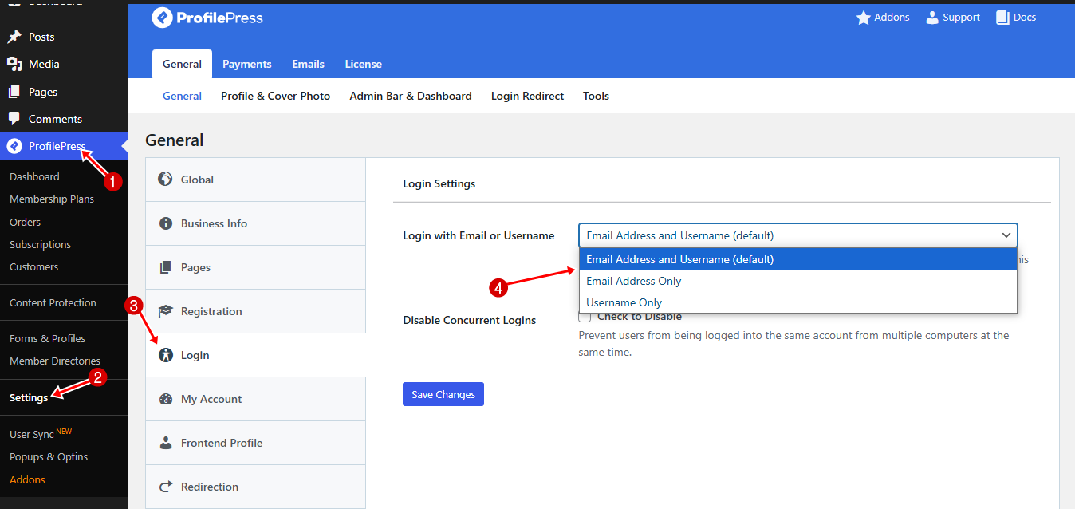Viewport: 1075px width, 509px height.
Task: Open the My Account settings section
Action: pos(255,399)
